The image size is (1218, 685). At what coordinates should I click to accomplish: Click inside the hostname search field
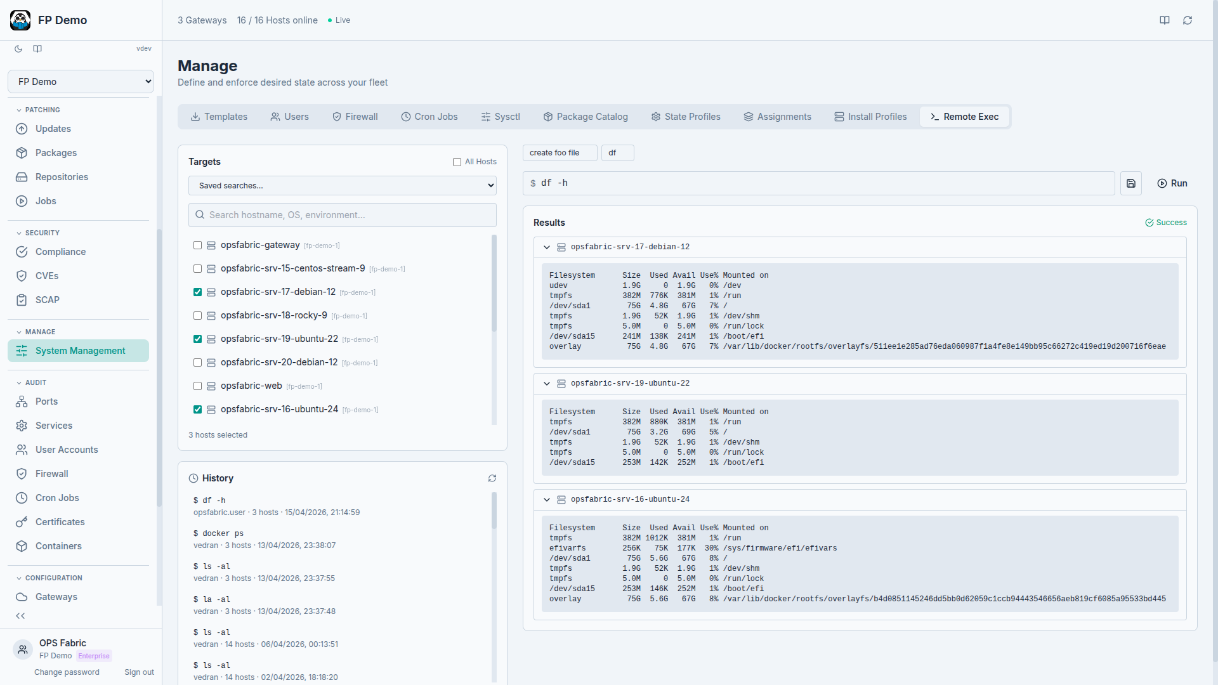point(342,215)
